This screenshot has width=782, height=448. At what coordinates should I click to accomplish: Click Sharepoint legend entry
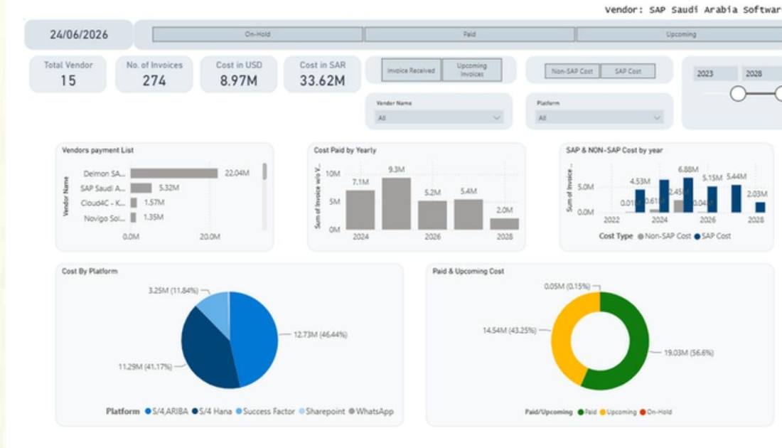[x=321, y=412]
